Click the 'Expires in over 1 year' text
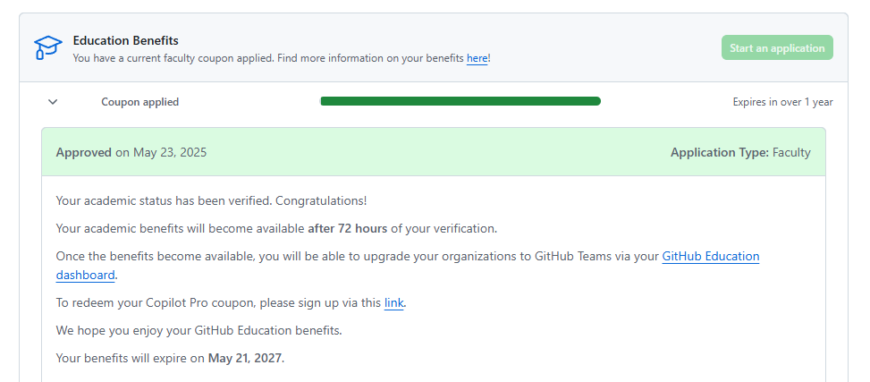Image resolution: width=870 pixels, height=382 pixels. pyautogui.click(x=782, y=102)
